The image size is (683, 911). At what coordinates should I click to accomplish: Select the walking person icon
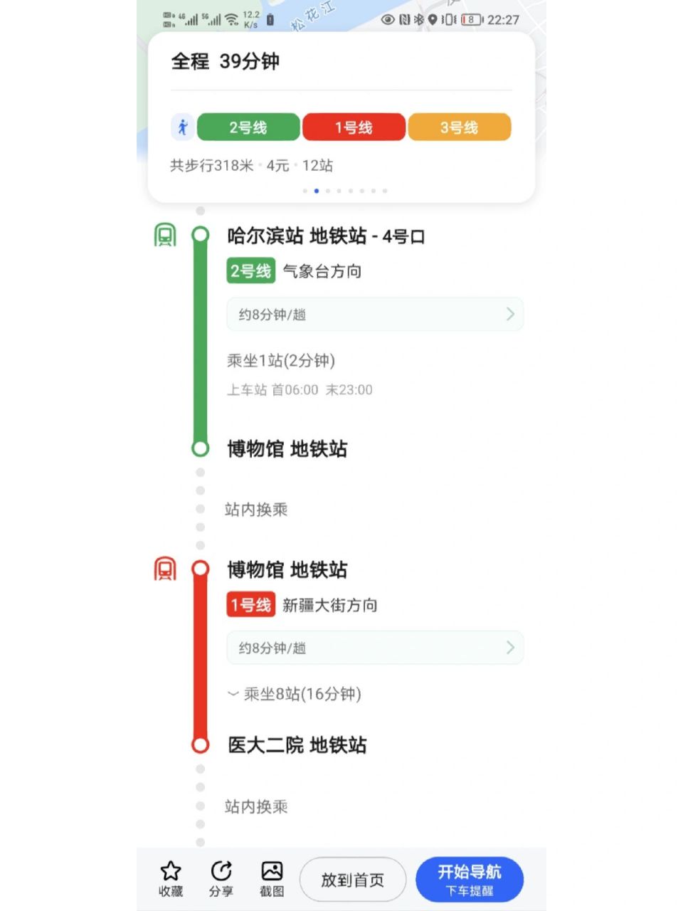click(184, 127)
